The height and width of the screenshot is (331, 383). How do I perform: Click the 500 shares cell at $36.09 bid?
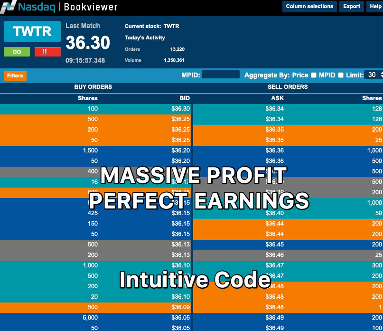(93, 307)
